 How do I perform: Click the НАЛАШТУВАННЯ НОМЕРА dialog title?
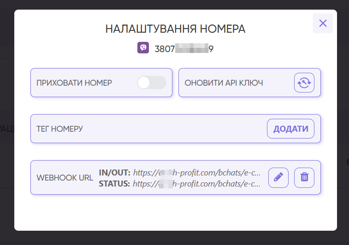point(175,29)
